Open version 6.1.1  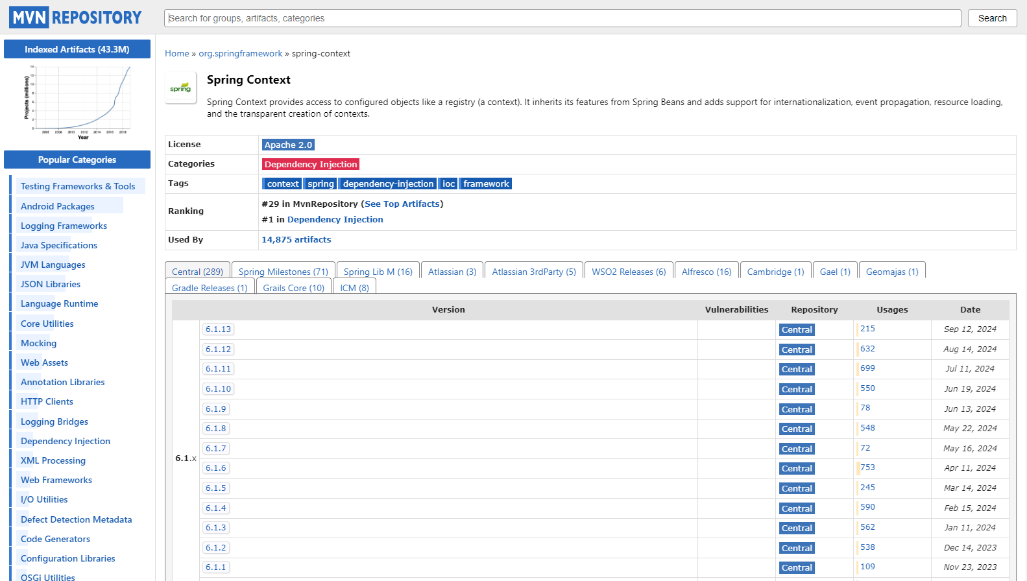[x=216, y=567]
